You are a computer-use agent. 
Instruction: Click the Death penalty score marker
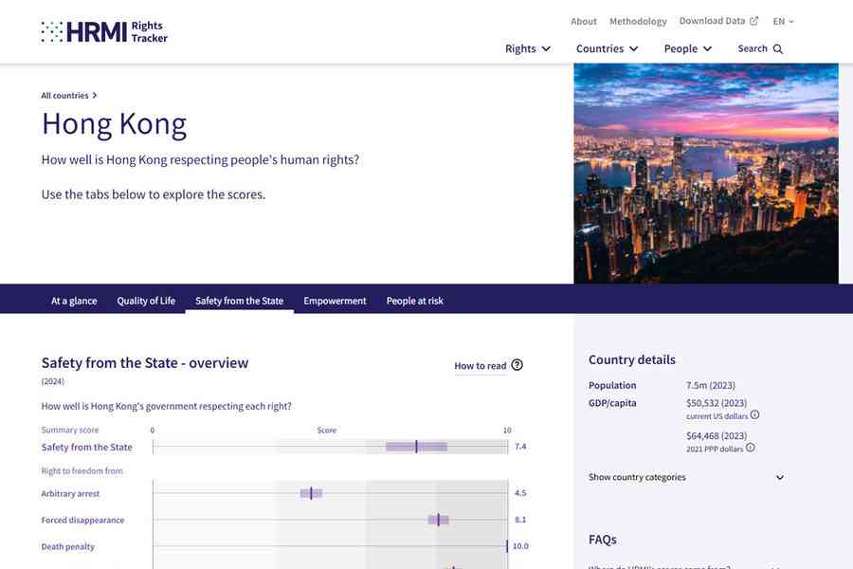point(507,545)
